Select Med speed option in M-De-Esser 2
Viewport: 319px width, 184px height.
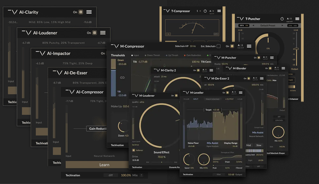pos(249,145)
